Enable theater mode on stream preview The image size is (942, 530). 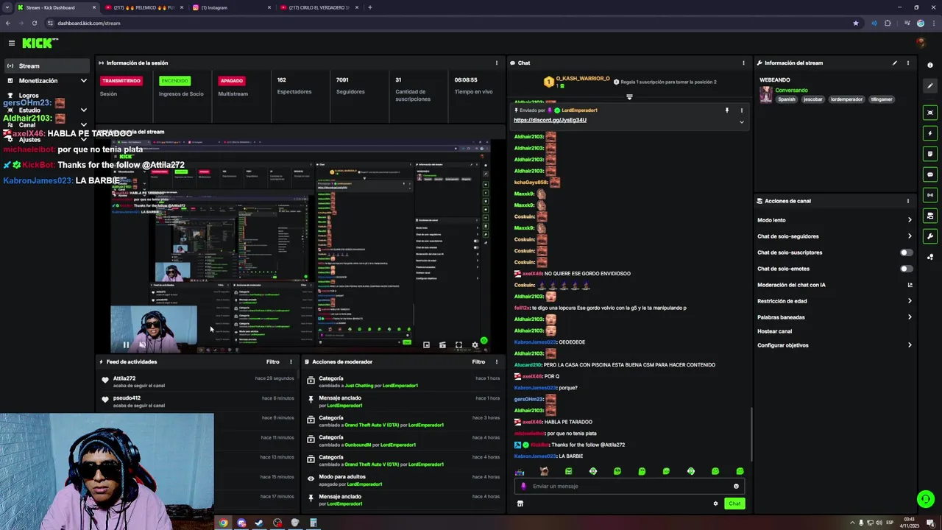pyautogui.click(x=442, y=344)
